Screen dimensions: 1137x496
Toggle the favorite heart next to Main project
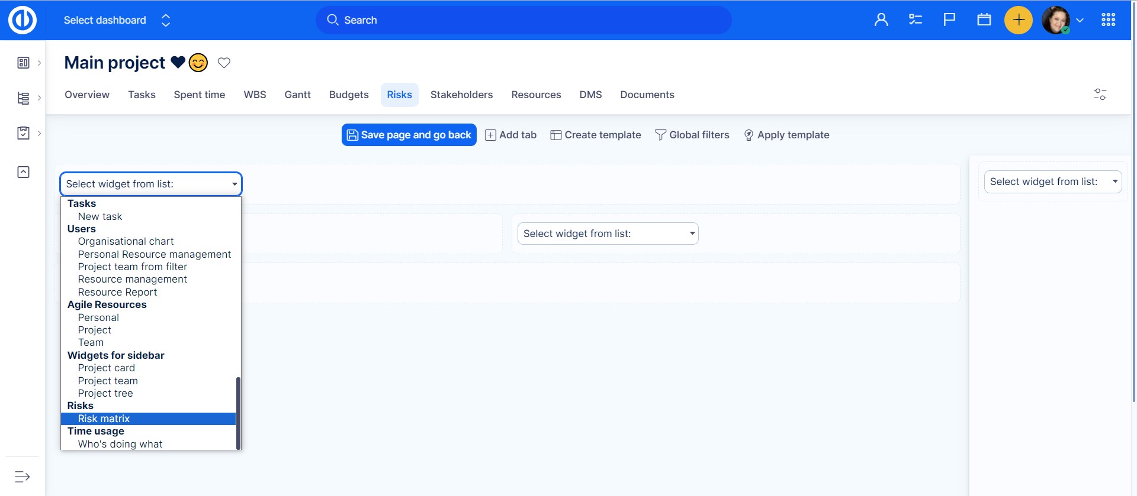(224, 63)
